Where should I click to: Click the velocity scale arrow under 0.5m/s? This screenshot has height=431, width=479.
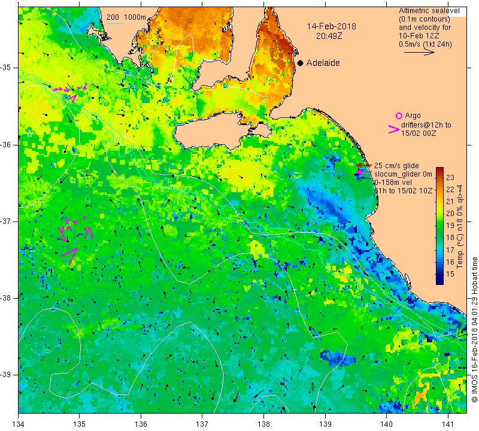(419, 52)
